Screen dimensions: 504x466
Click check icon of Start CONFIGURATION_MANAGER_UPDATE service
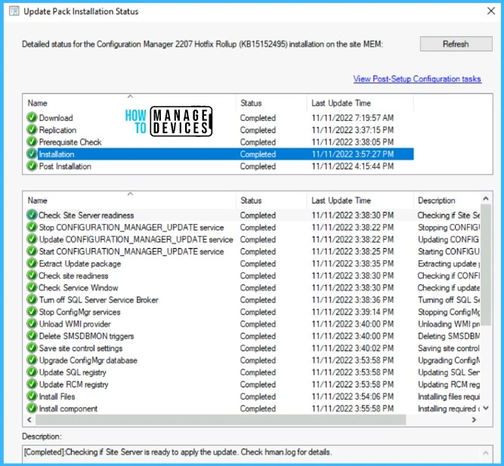[x=32, y=251]
